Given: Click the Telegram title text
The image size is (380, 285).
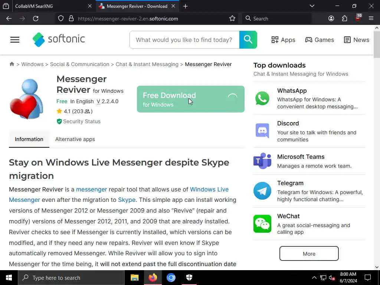Looking at the screenshot, I should point(290,183).
